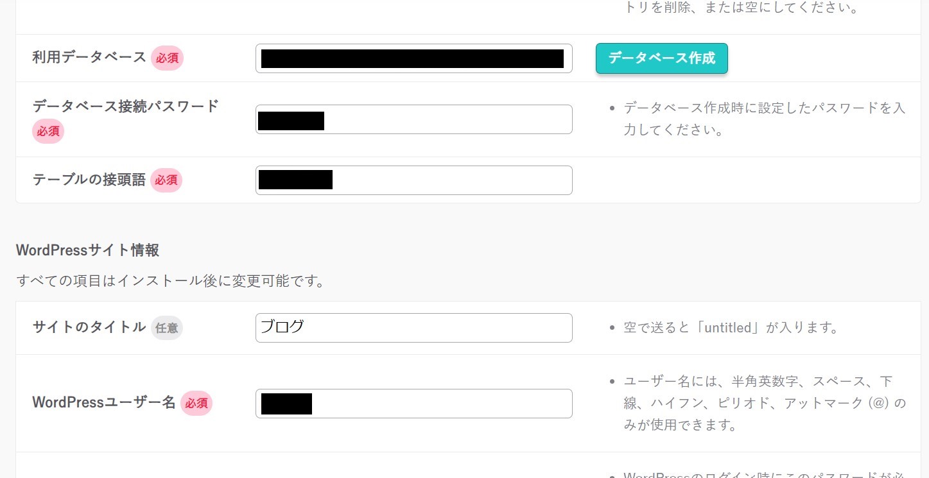
Task: Click the 必須 badge beside WordPressユーザー名
Action: tap(196, 404)
